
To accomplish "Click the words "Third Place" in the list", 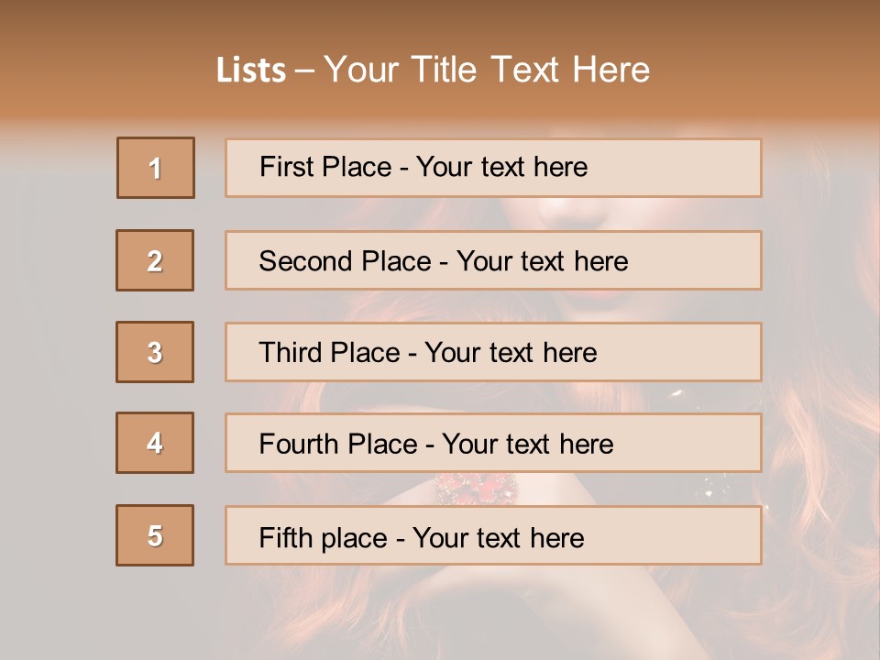I will [x=329, y=353].
